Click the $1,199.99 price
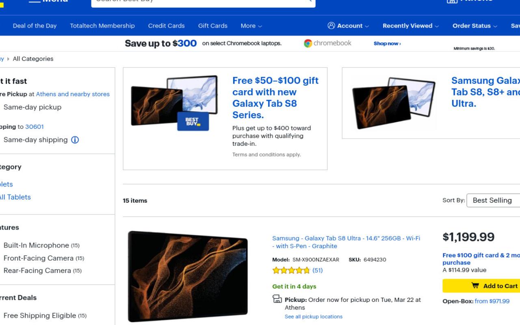The width and height of the screenshot is (520, 325). coord(468,237)
